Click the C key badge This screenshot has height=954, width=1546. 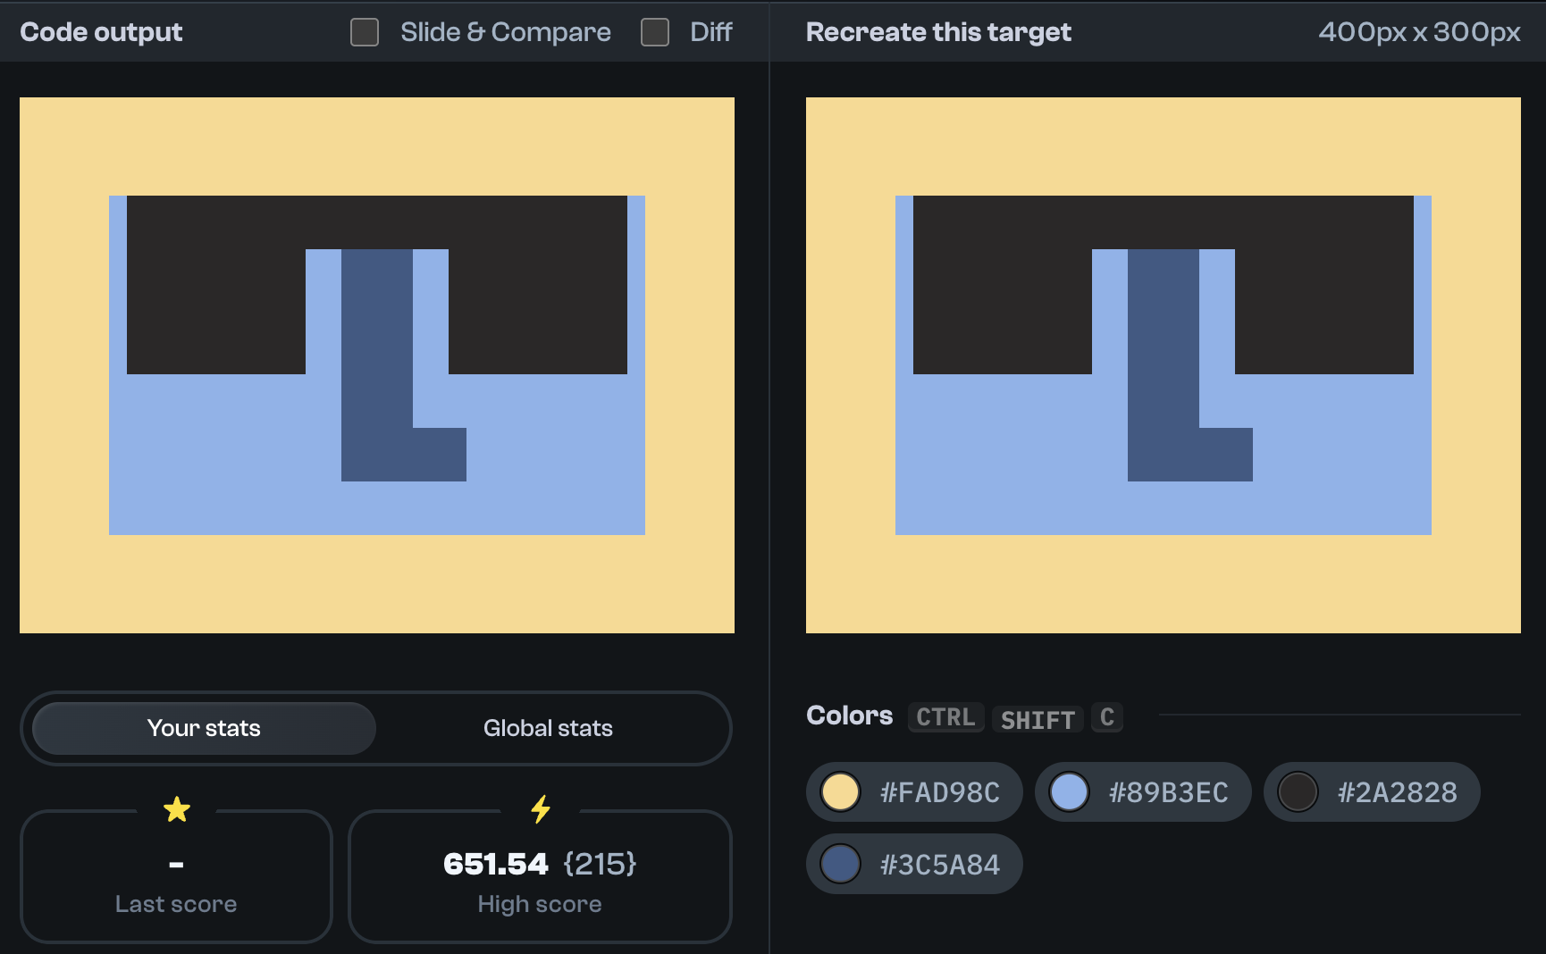point(1106,718)
